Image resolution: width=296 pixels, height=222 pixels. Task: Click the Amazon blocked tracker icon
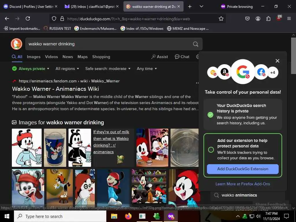(224, 72)
